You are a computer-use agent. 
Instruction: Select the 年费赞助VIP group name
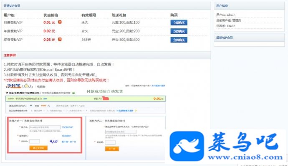point(13,31)
